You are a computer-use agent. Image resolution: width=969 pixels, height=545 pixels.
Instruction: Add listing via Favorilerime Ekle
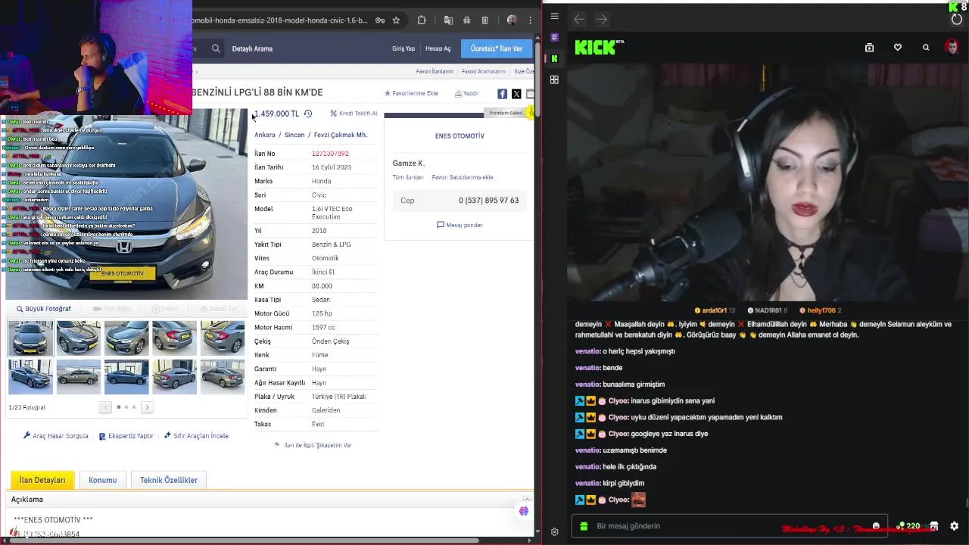411,93
